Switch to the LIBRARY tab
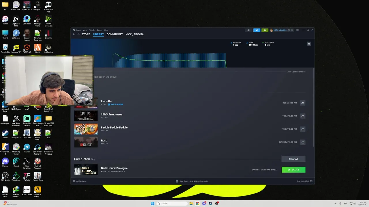This screenshot has height=207, width=369. [98, 34]
